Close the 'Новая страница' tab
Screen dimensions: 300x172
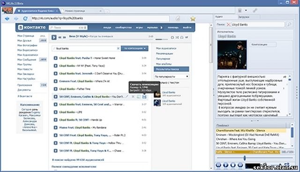pyautogui.click(x=100, y=11)
